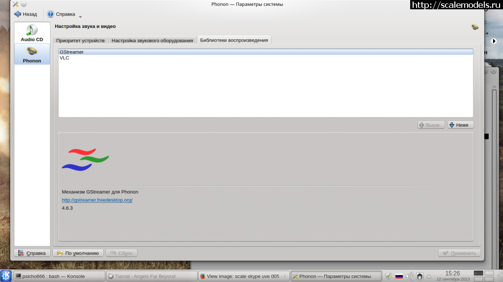Open the gstreamer.freedesktop.org link
Viewport: 503px width, 282px height.
pyautogui.click(x=97, y=200)
